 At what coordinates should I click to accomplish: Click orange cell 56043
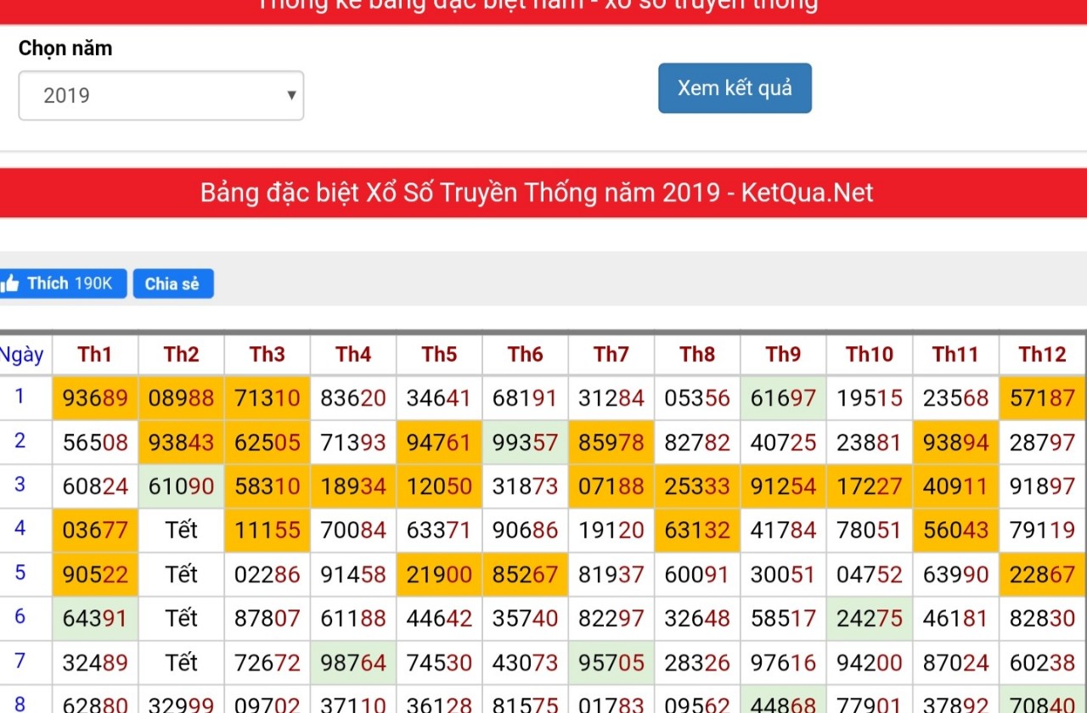[x=955, y=531]
